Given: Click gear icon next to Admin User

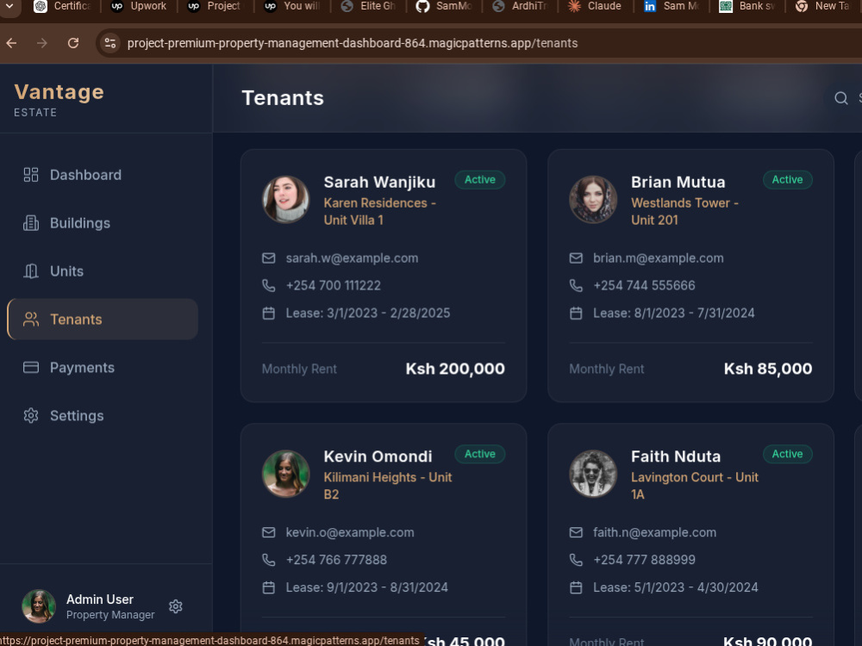Looking at the screenshot, I should (176, 606).
